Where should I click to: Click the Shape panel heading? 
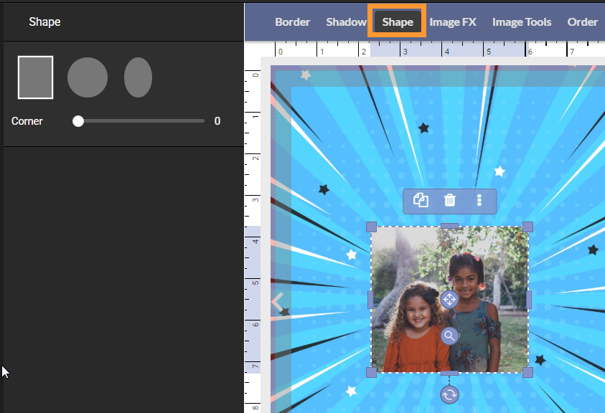click(44, 22)
